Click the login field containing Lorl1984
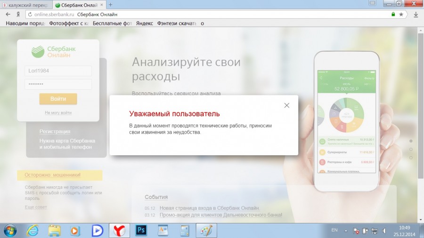424x238 pixels. coord(58,71)
